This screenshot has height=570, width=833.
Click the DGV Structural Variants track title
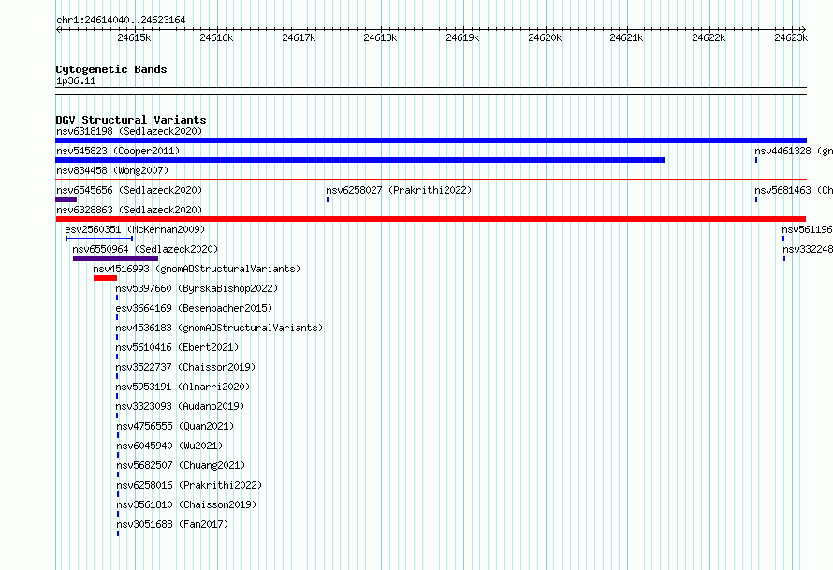(131, 120)
